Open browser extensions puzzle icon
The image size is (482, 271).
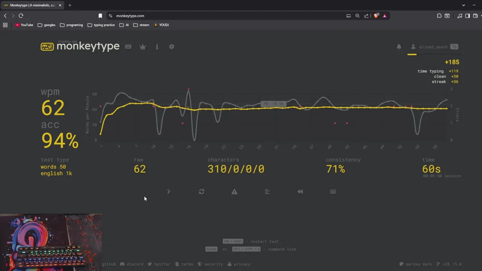pos(439,16)
